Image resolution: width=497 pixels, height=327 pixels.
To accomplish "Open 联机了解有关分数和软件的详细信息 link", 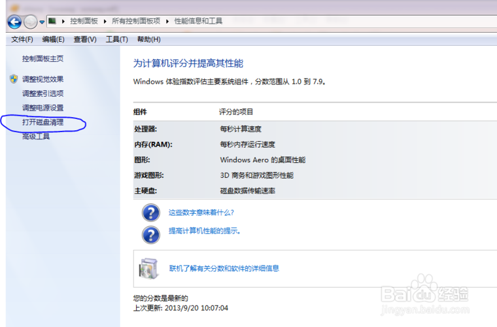I will [x=224, y=269].
